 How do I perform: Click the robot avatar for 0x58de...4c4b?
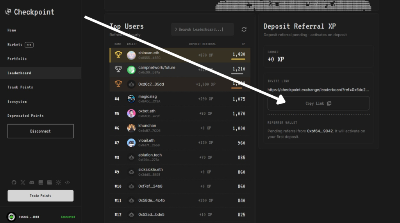point(131,200)
